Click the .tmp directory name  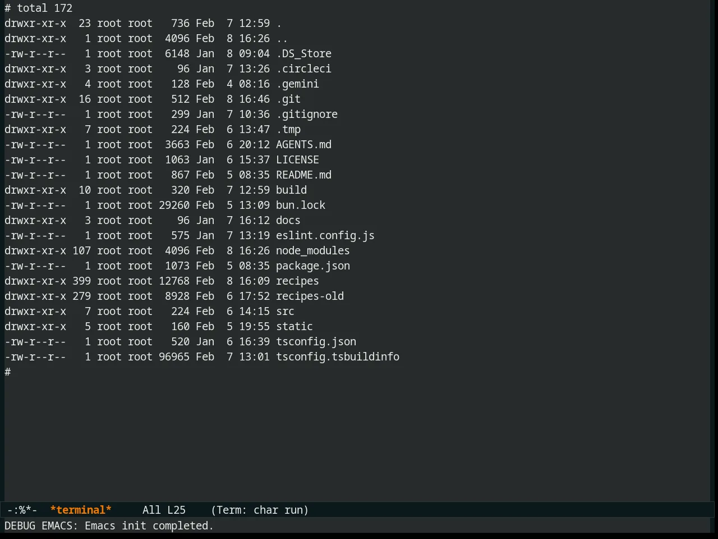tap(288, 130)
